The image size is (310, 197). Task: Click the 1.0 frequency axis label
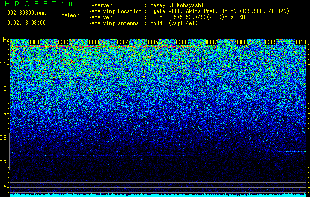pyautogui.click(x=4, y=89)
